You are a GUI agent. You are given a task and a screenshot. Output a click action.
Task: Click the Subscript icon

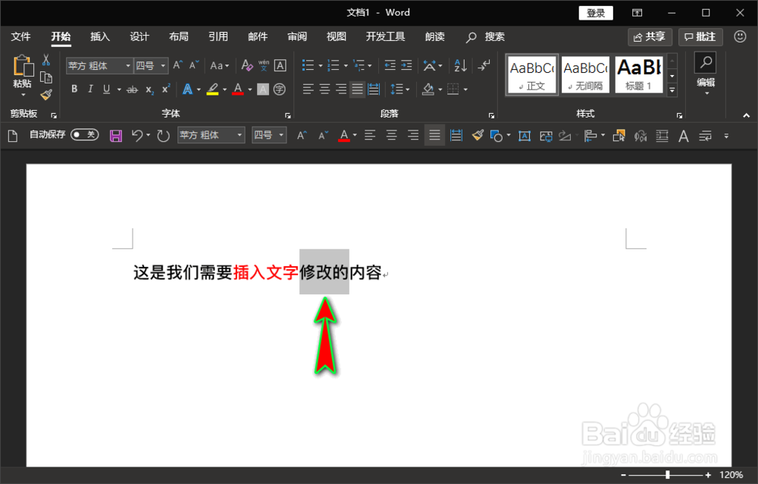tap(149, 90)
